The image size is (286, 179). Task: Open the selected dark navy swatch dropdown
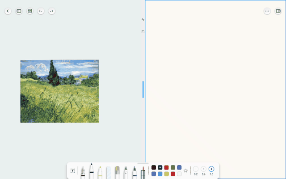click(160, 167)
